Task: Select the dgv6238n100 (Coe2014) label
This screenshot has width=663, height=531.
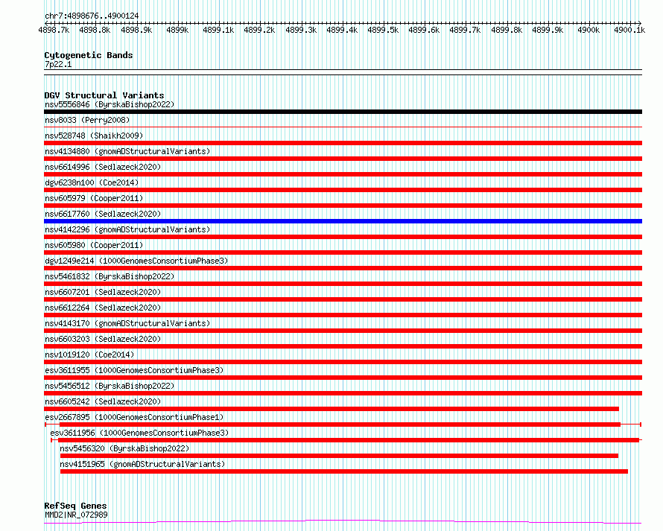Action: [92, 182]
